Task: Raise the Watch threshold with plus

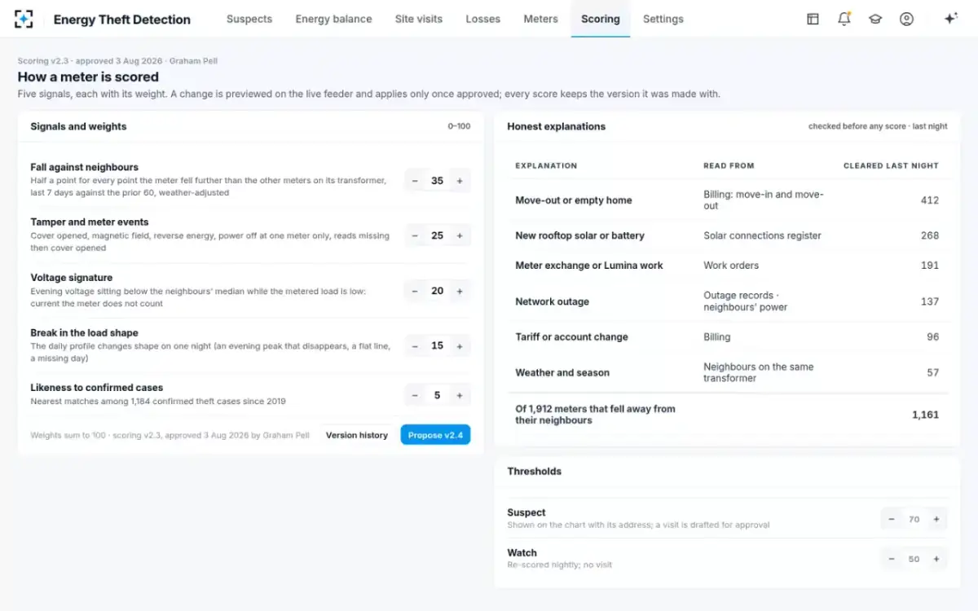Action: pos(936,559)
